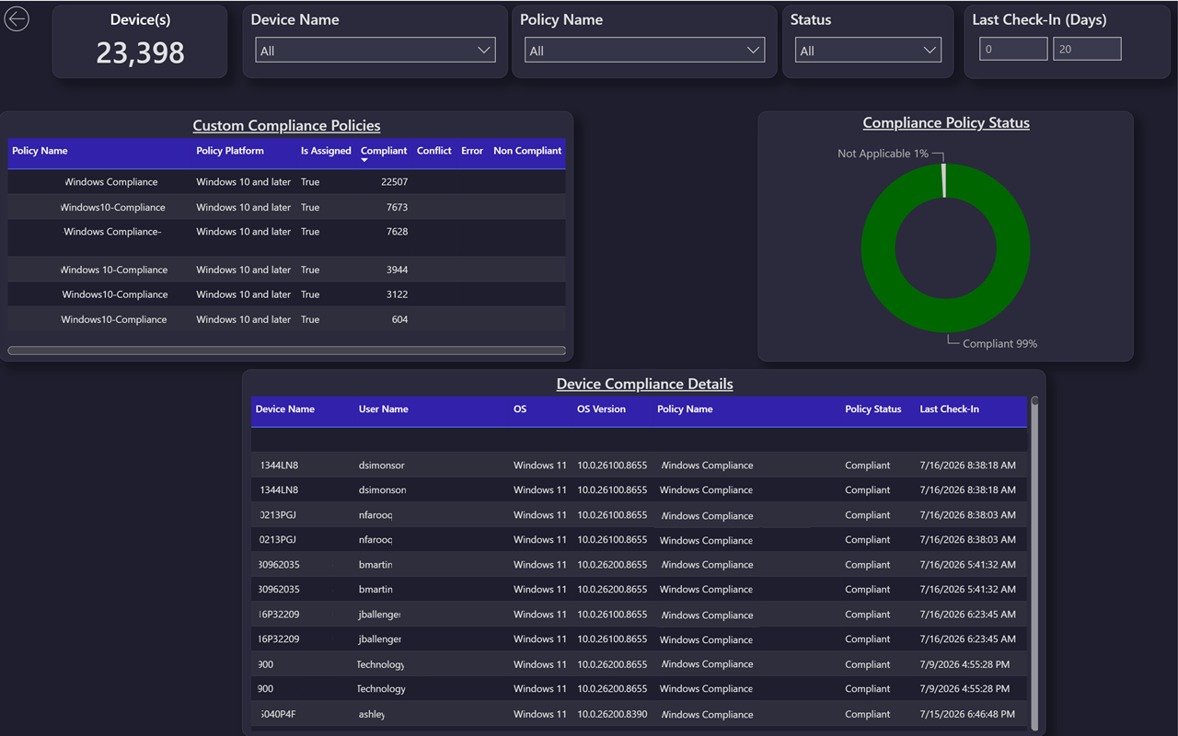The image size is (1178, 736).
Task: Click Compliant status in ashley's row
Action: tap(868, 714)
